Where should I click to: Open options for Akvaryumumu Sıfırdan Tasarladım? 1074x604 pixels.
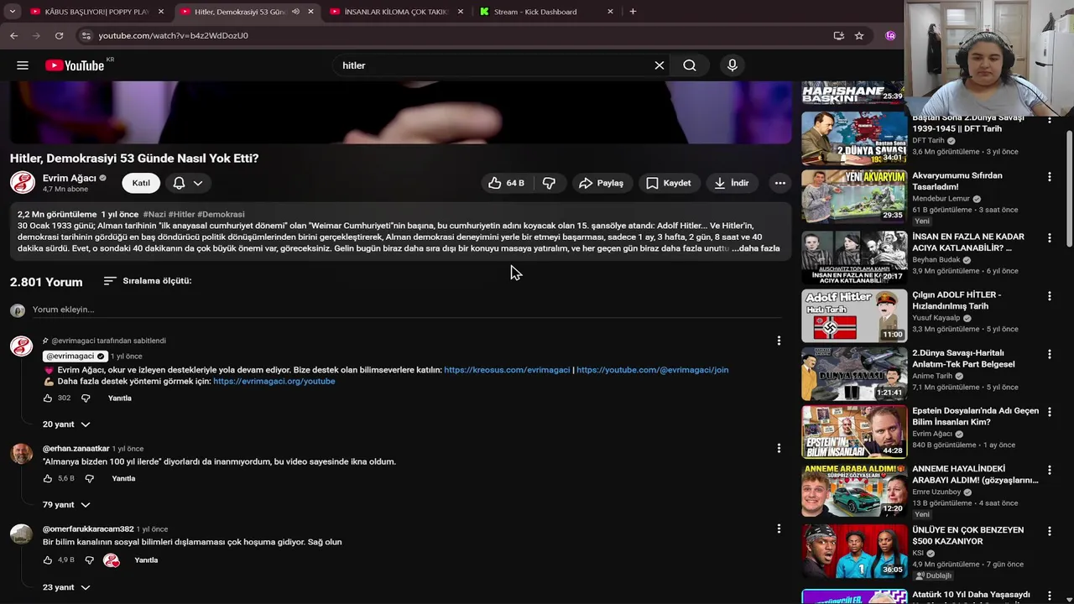[x=1049, y=177]
